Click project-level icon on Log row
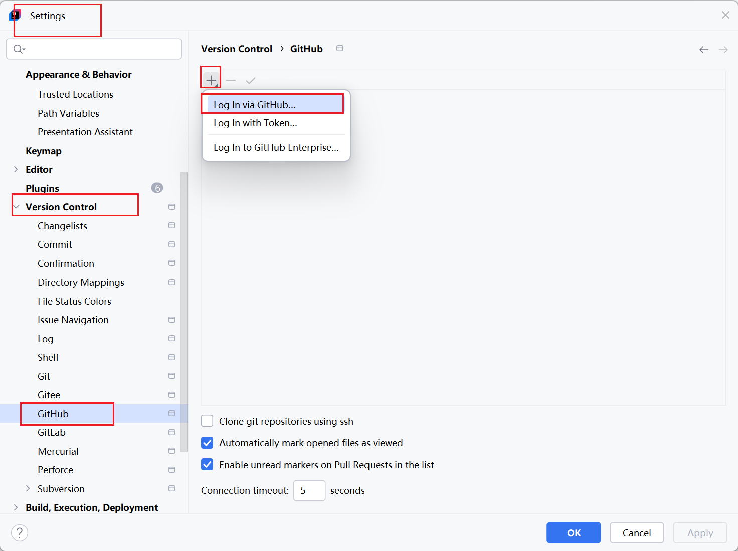Screen dimensions: 738x551 (x=172, y=339)
